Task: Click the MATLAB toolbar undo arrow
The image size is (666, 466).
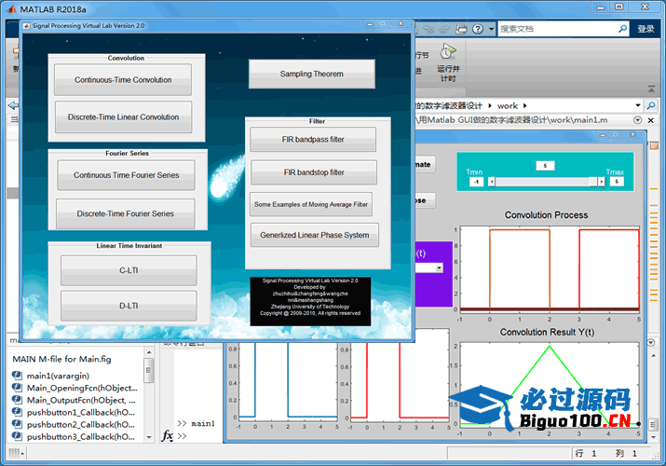Action: coord(429,29)
